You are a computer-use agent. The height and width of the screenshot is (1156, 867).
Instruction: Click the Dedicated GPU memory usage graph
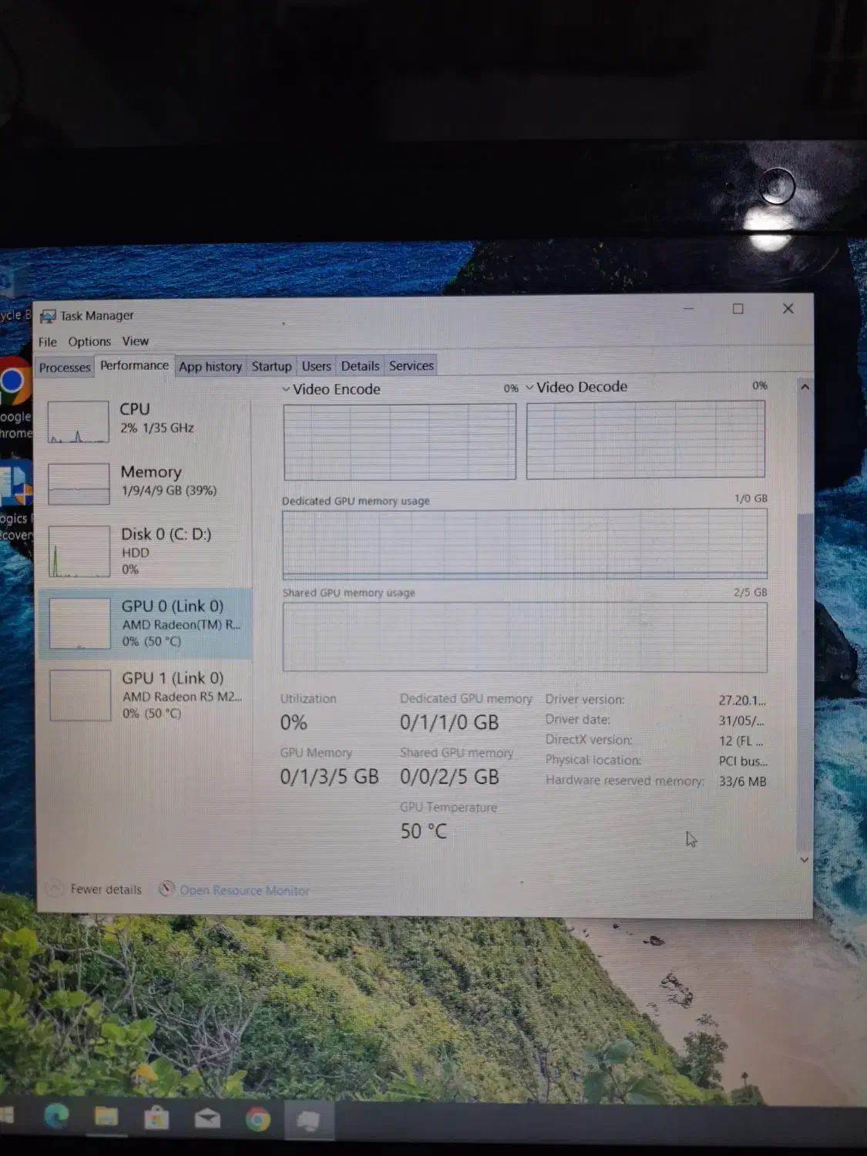tap(525, 544)
